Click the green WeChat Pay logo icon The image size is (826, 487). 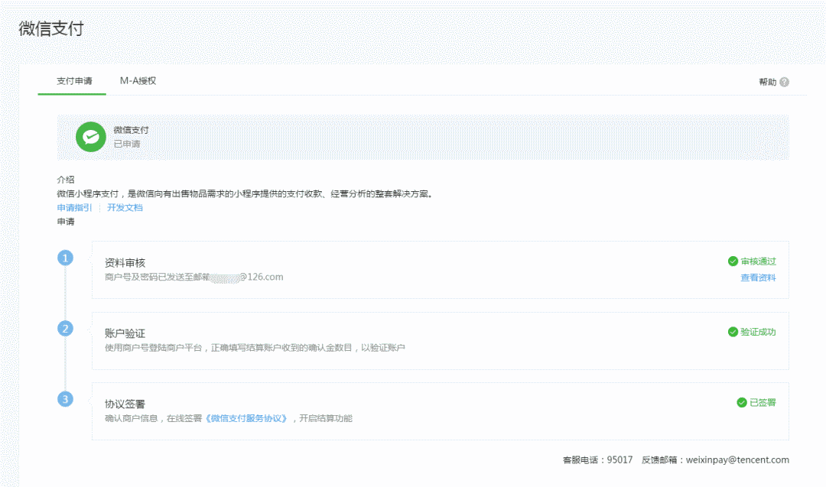click(90, 137)
